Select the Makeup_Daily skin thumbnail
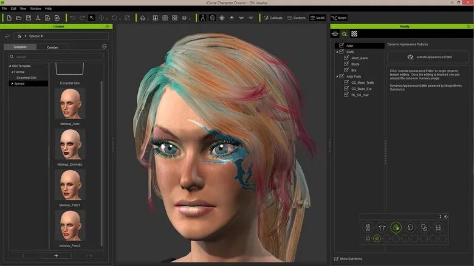 [70, 104]
